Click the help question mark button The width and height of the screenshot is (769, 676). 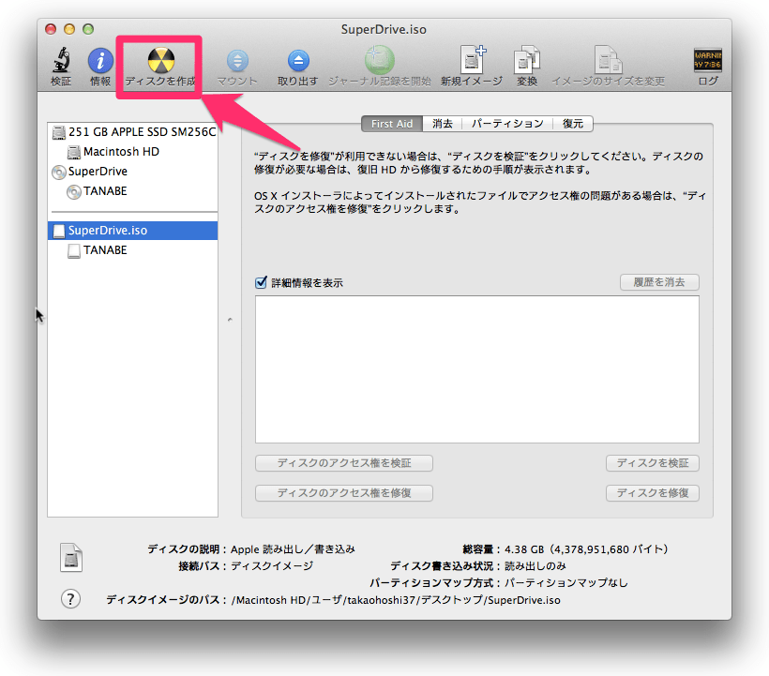pyautogui.click(x=70, y=598)
